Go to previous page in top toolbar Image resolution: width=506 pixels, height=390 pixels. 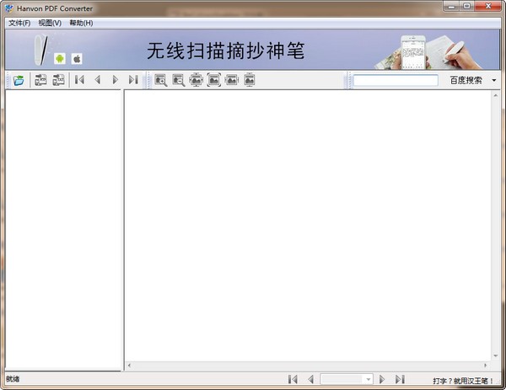[98, 80]
